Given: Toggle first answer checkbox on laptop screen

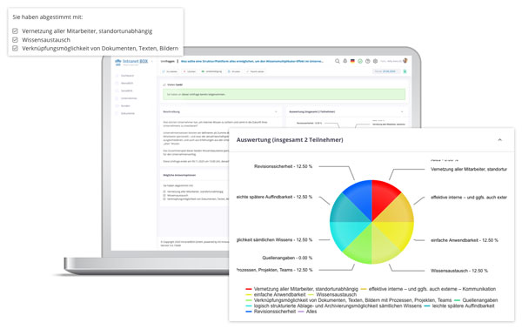Looking at the screenshot, I should pos(164,191).
